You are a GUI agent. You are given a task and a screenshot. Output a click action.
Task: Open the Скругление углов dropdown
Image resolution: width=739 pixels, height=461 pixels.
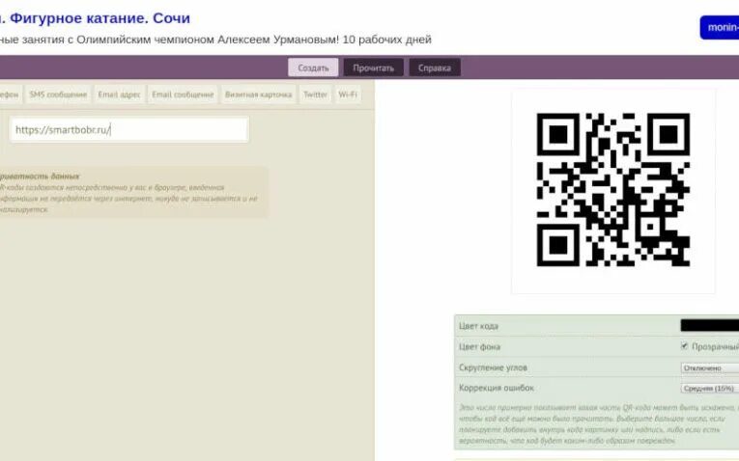pyautogui.click(x=710, y=367)
